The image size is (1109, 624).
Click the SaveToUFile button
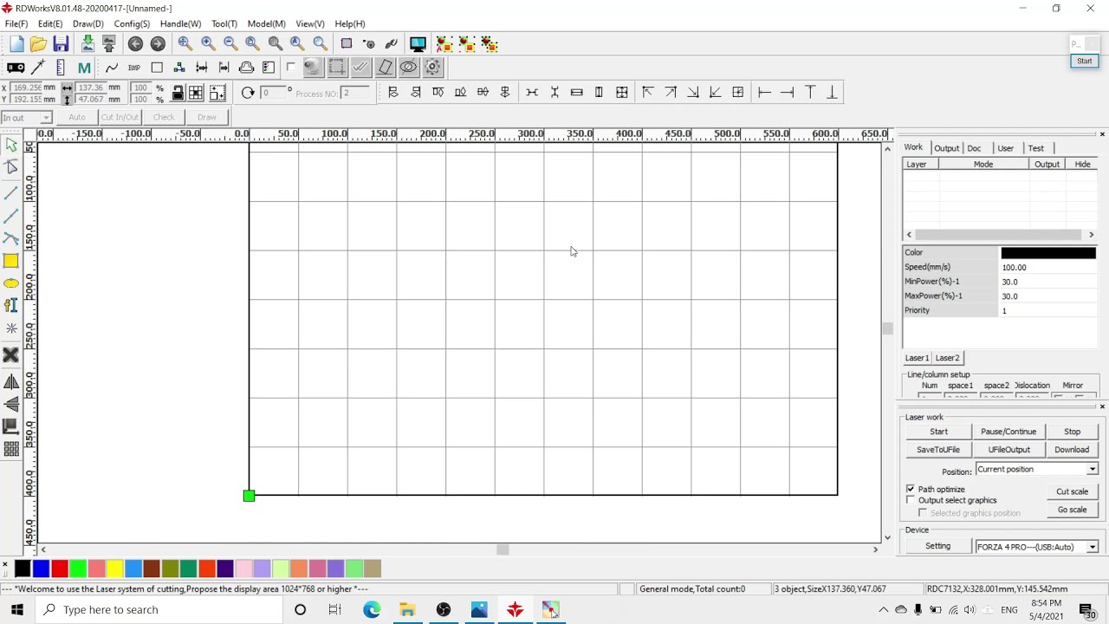tap(938, 450)
